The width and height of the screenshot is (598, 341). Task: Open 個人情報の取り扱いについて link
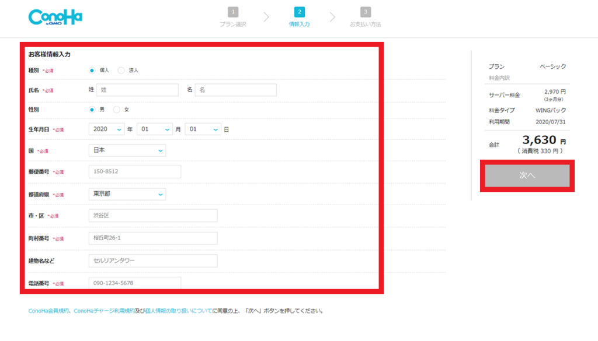(178, 311)
